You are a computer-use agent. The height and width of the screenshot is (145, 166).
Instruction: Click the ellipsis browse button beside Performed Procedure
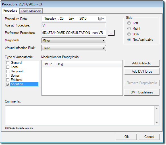111,33
